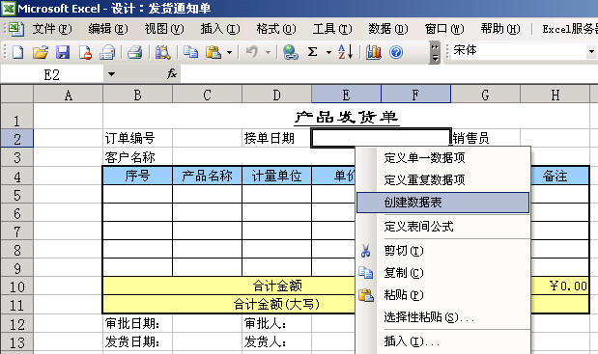
Task: Click the Copy icon in the toolbar
Action: 190,52
